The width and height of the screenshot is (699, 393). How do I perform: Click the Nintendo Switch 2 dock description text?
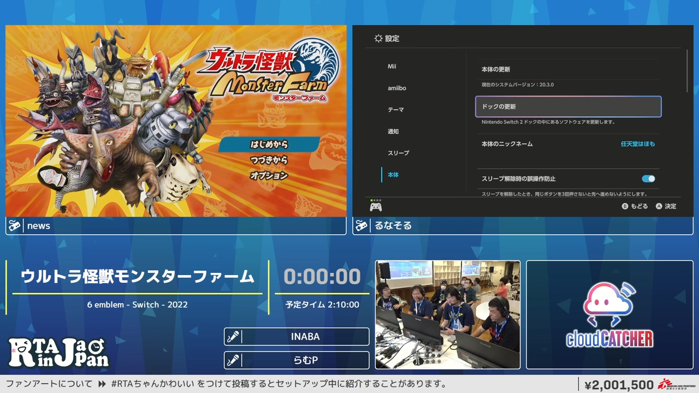pos(548,122)
